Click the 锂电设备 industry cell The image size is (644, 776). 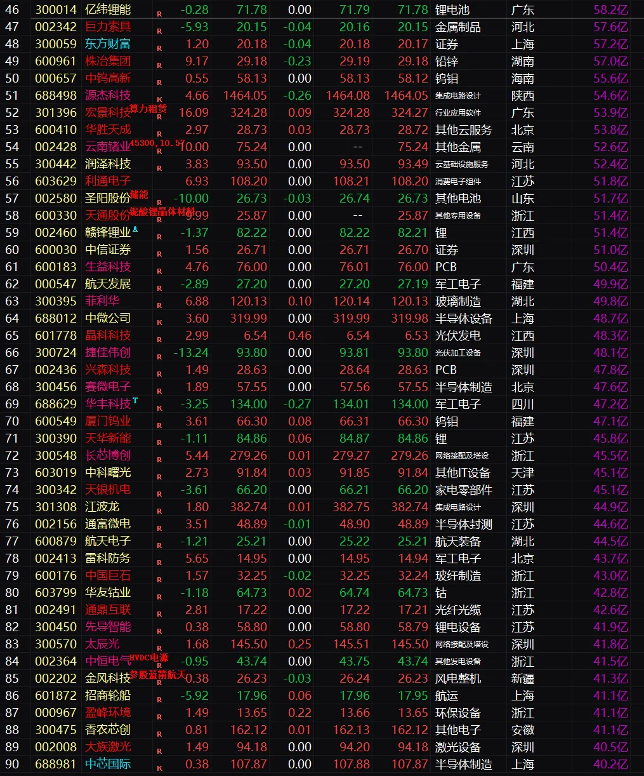[x=458, y=627]
